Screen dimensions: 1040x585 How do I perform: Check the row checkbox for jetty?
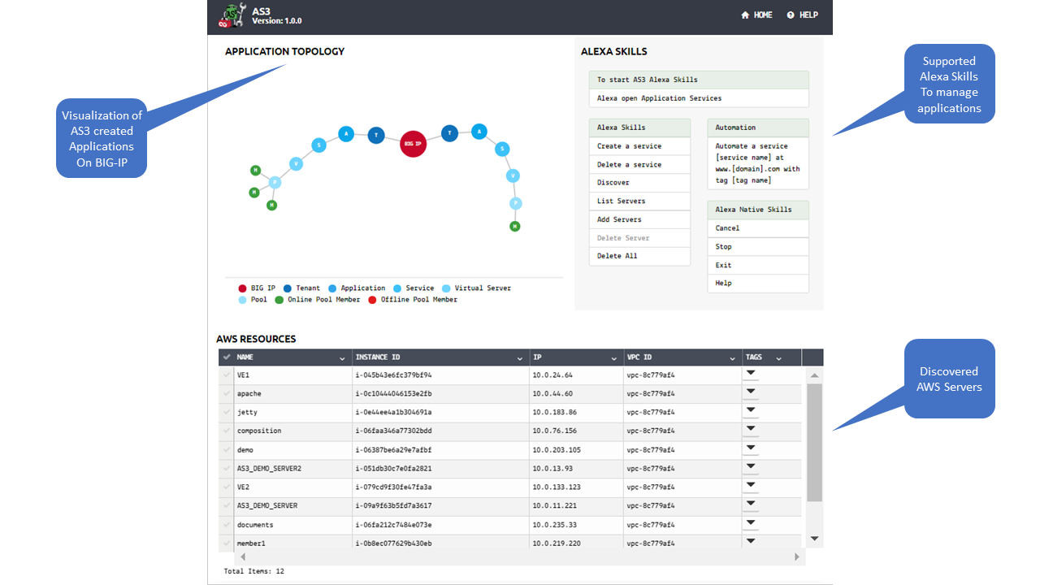point(227,413)
